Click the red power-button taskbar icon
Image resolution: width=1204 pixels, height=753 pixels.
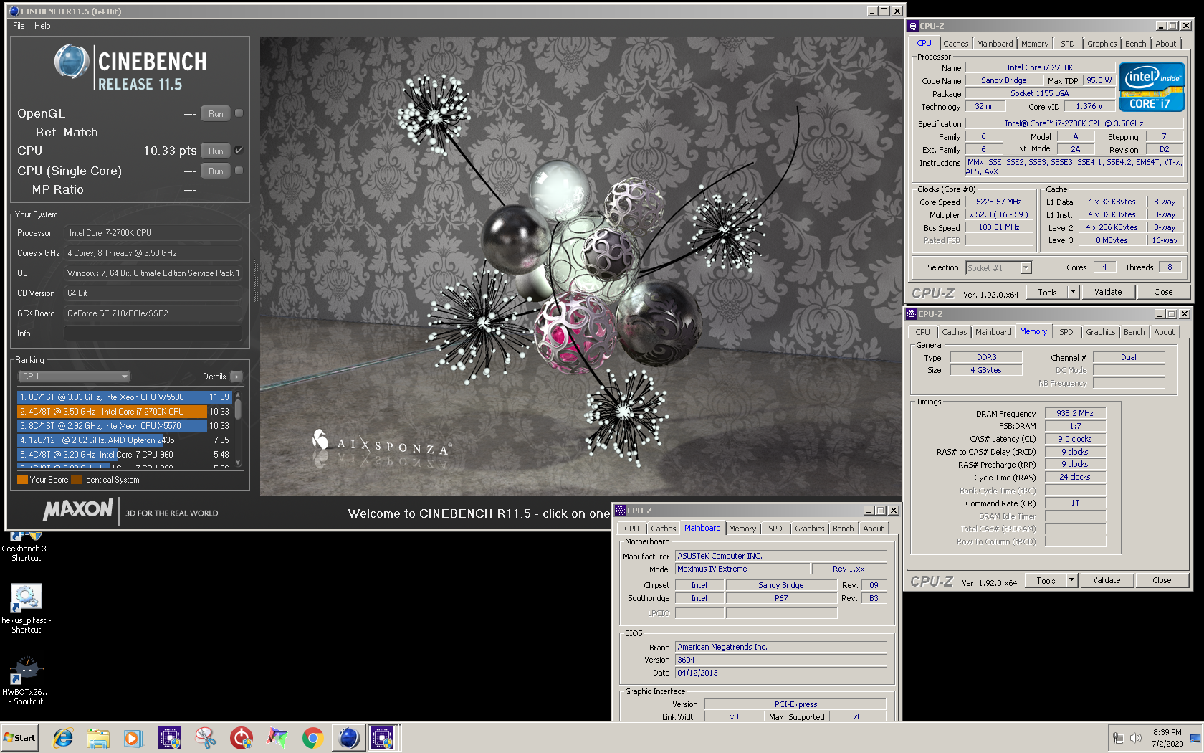(242, 737)
